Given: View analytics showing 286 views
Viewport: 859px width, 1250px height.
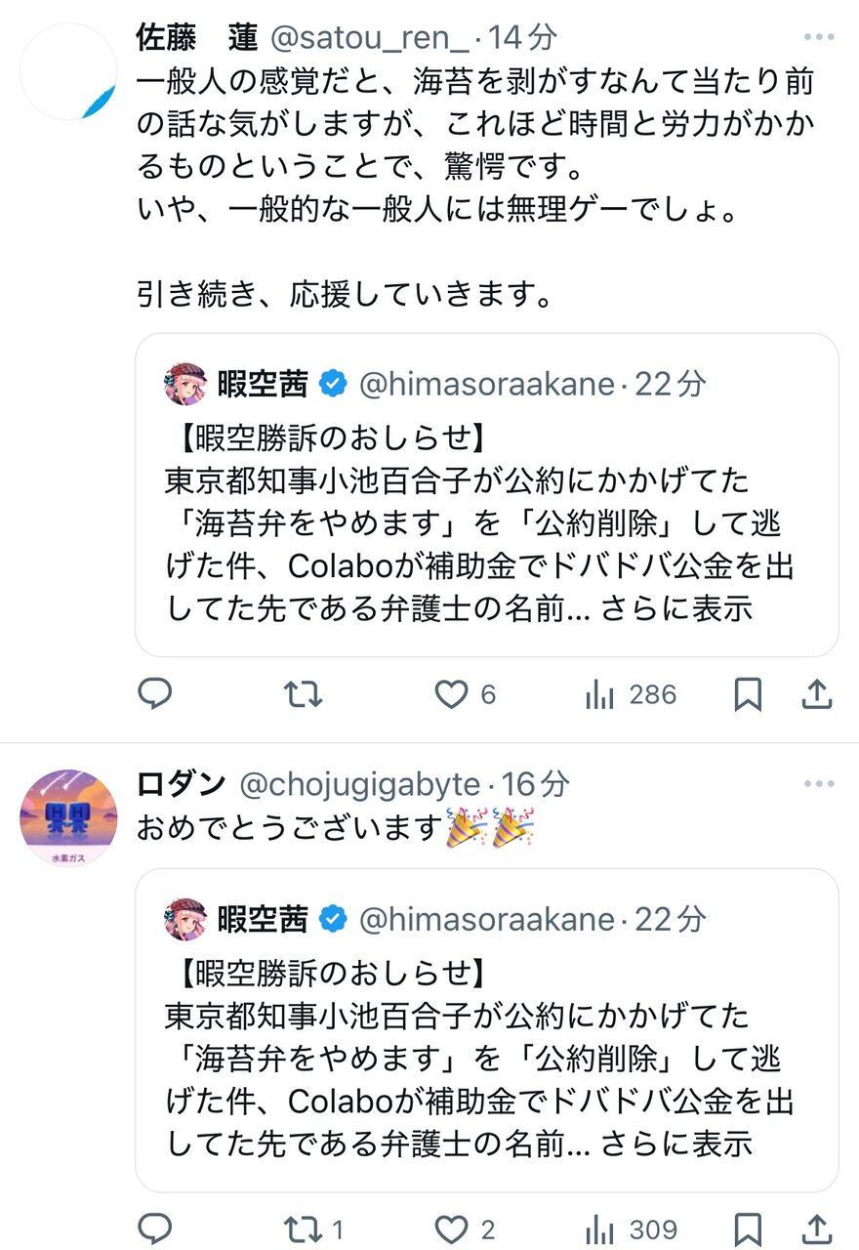Looking at the screenshot, I should point(631,694).
